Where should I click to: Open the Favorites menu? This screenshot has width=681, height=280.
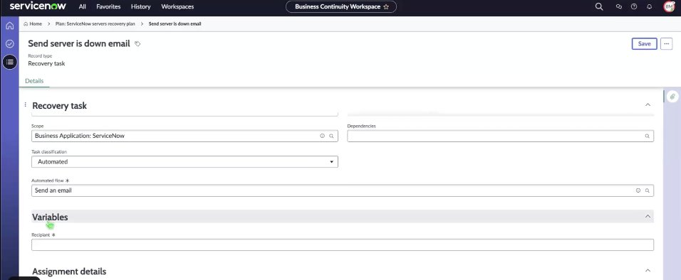108,6
